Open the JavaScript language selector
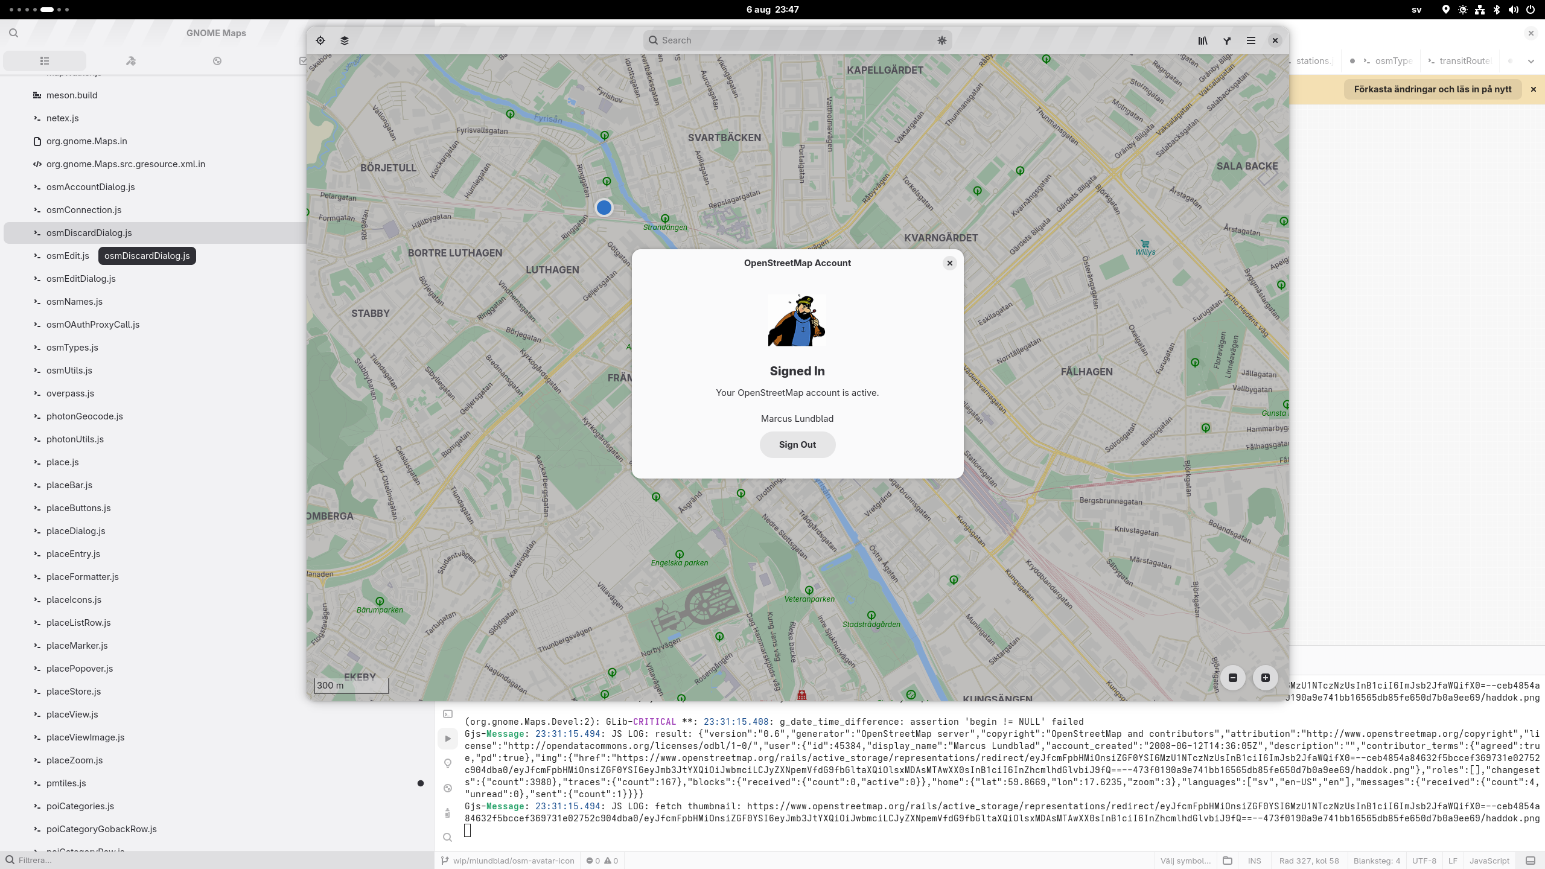The height and width of the screenshot is (869, 1545). point(1489,861)
